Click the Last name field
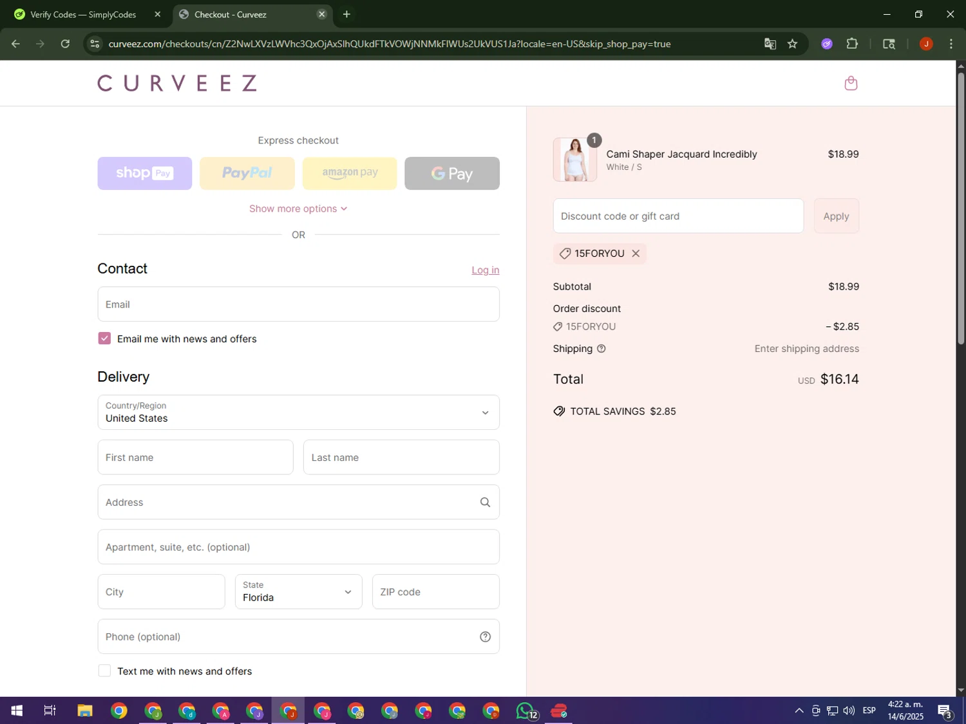 [x=401, y=458]
